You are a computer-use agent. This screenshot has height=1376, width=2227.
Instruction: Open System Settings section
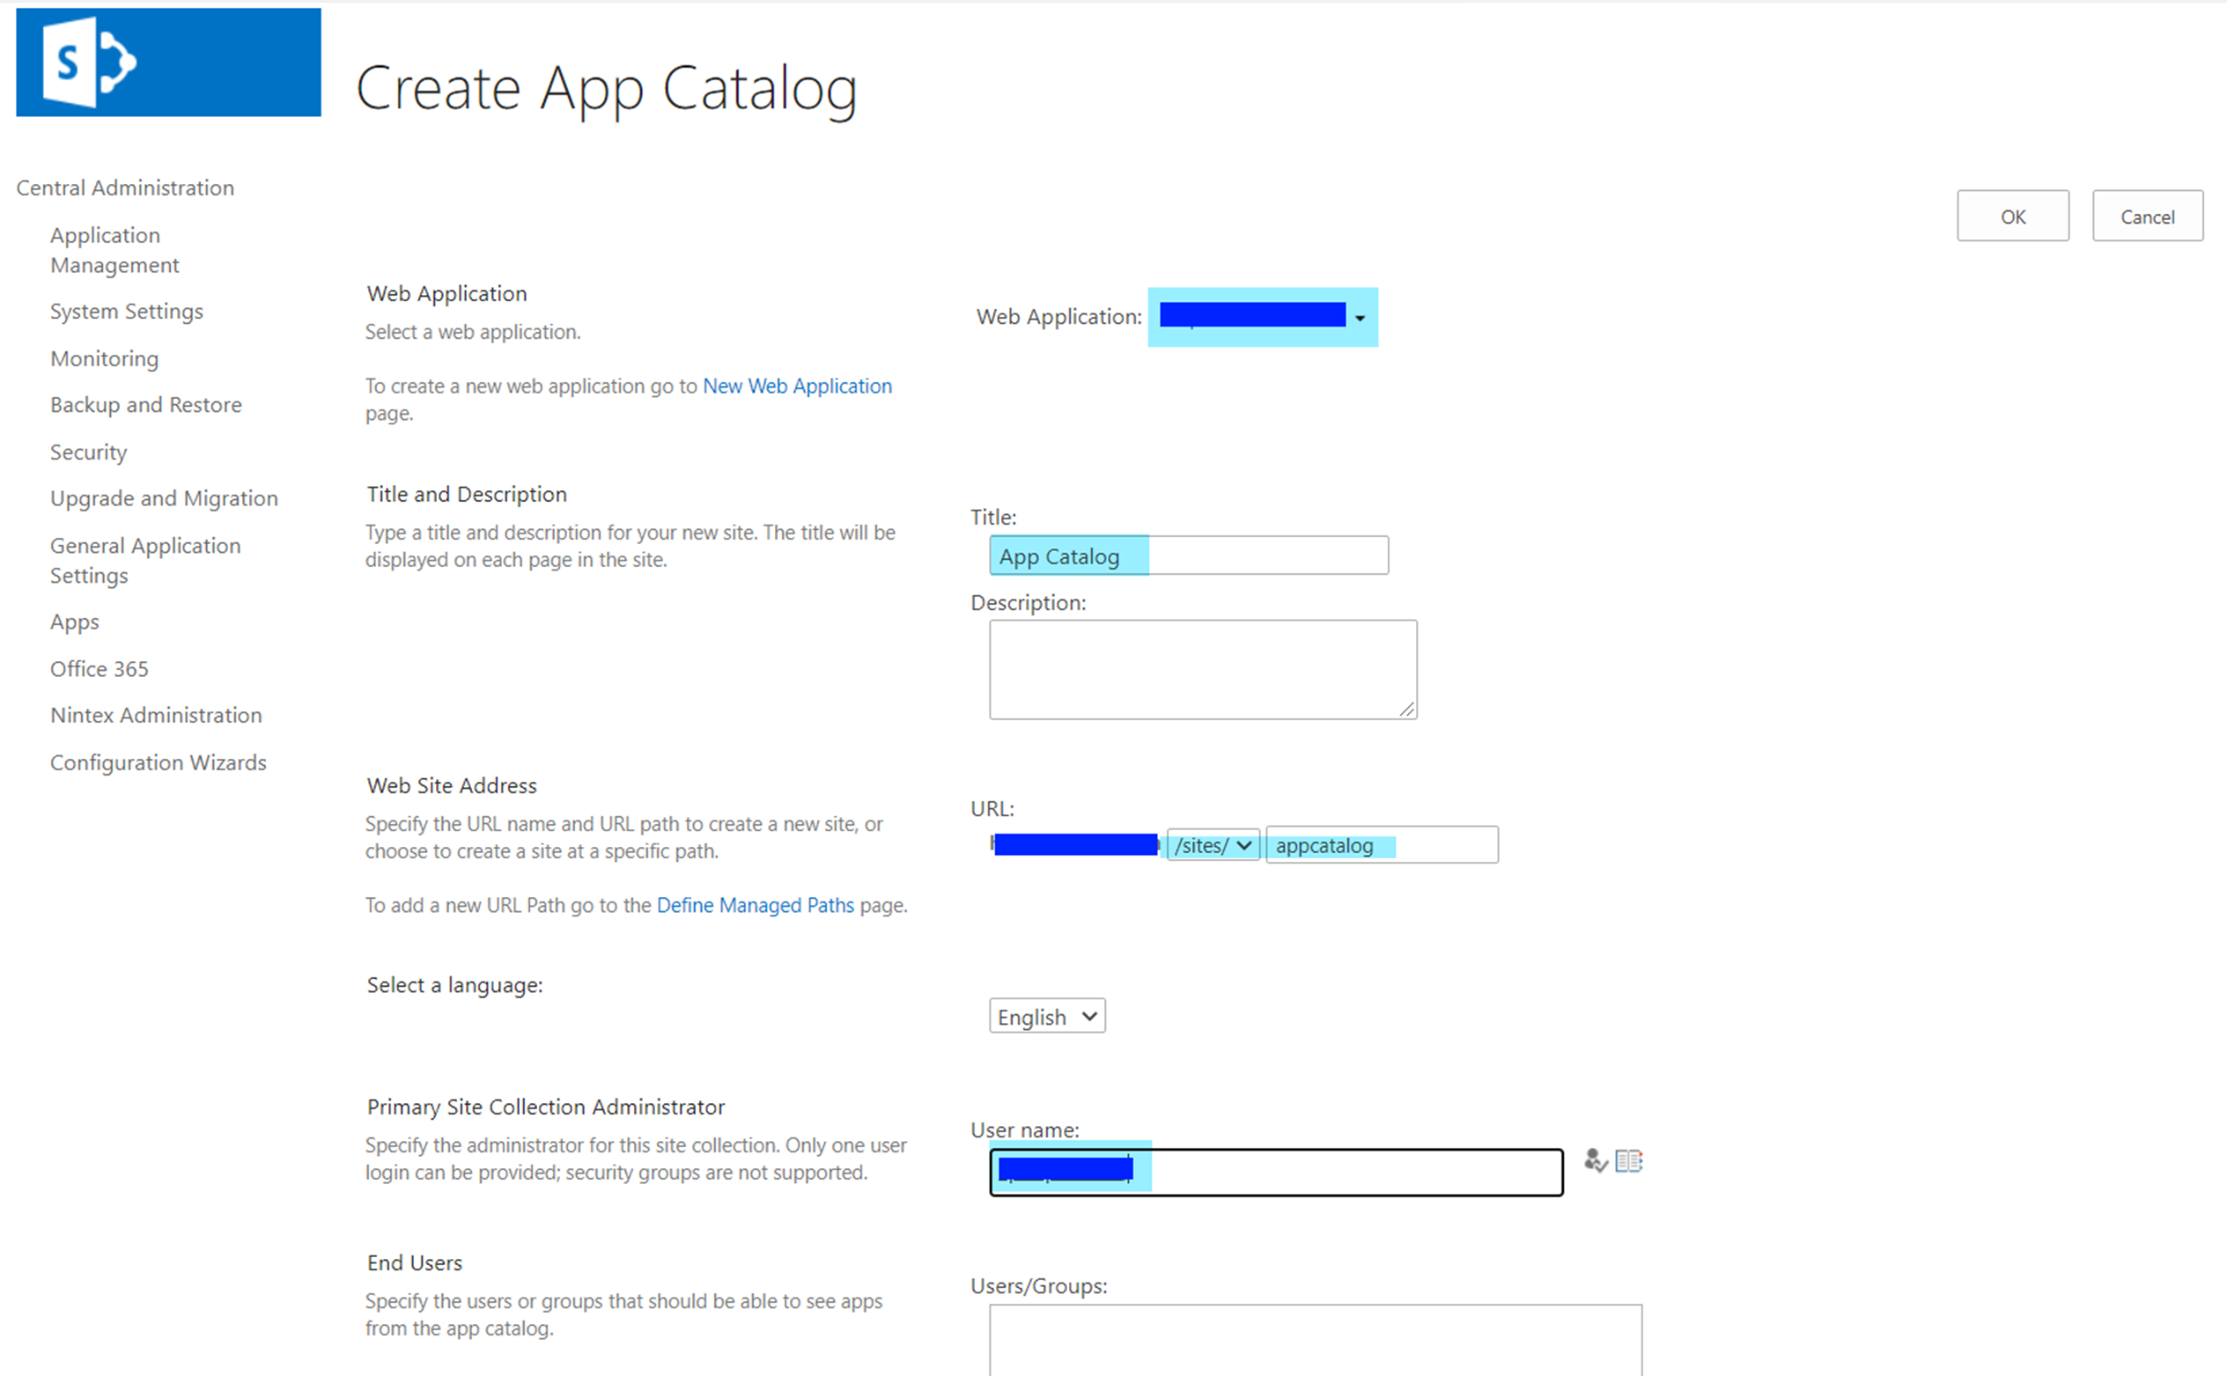point(127,312)
